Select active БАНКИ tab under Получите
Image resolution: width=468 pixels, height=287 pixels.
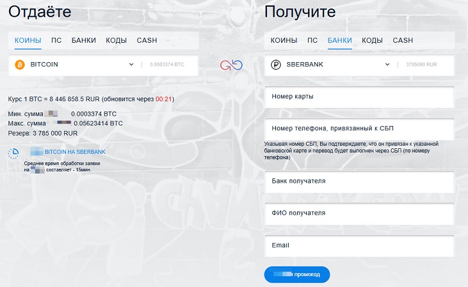click(340, 40)
